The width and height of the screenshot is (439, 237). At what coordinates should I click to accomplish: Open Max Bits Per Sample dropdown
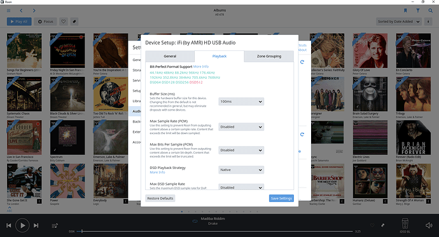(x=241, y=150)
